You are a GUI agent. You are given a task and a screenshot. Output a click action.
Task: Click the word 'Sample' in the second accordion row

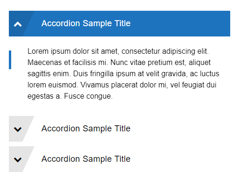click(x=97, y=129)
